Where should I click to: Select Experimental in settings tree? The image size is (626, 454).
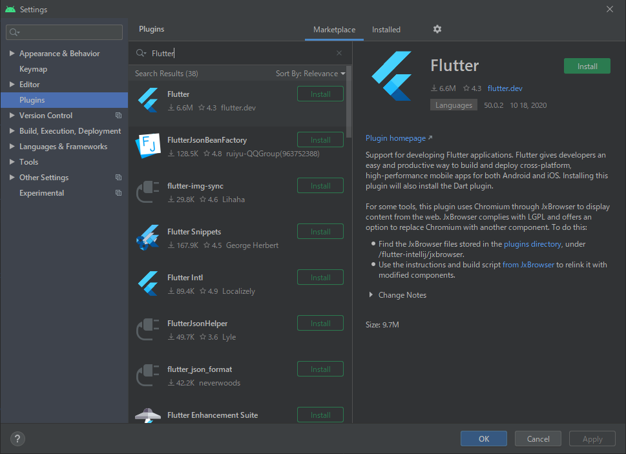click(41, 192)
